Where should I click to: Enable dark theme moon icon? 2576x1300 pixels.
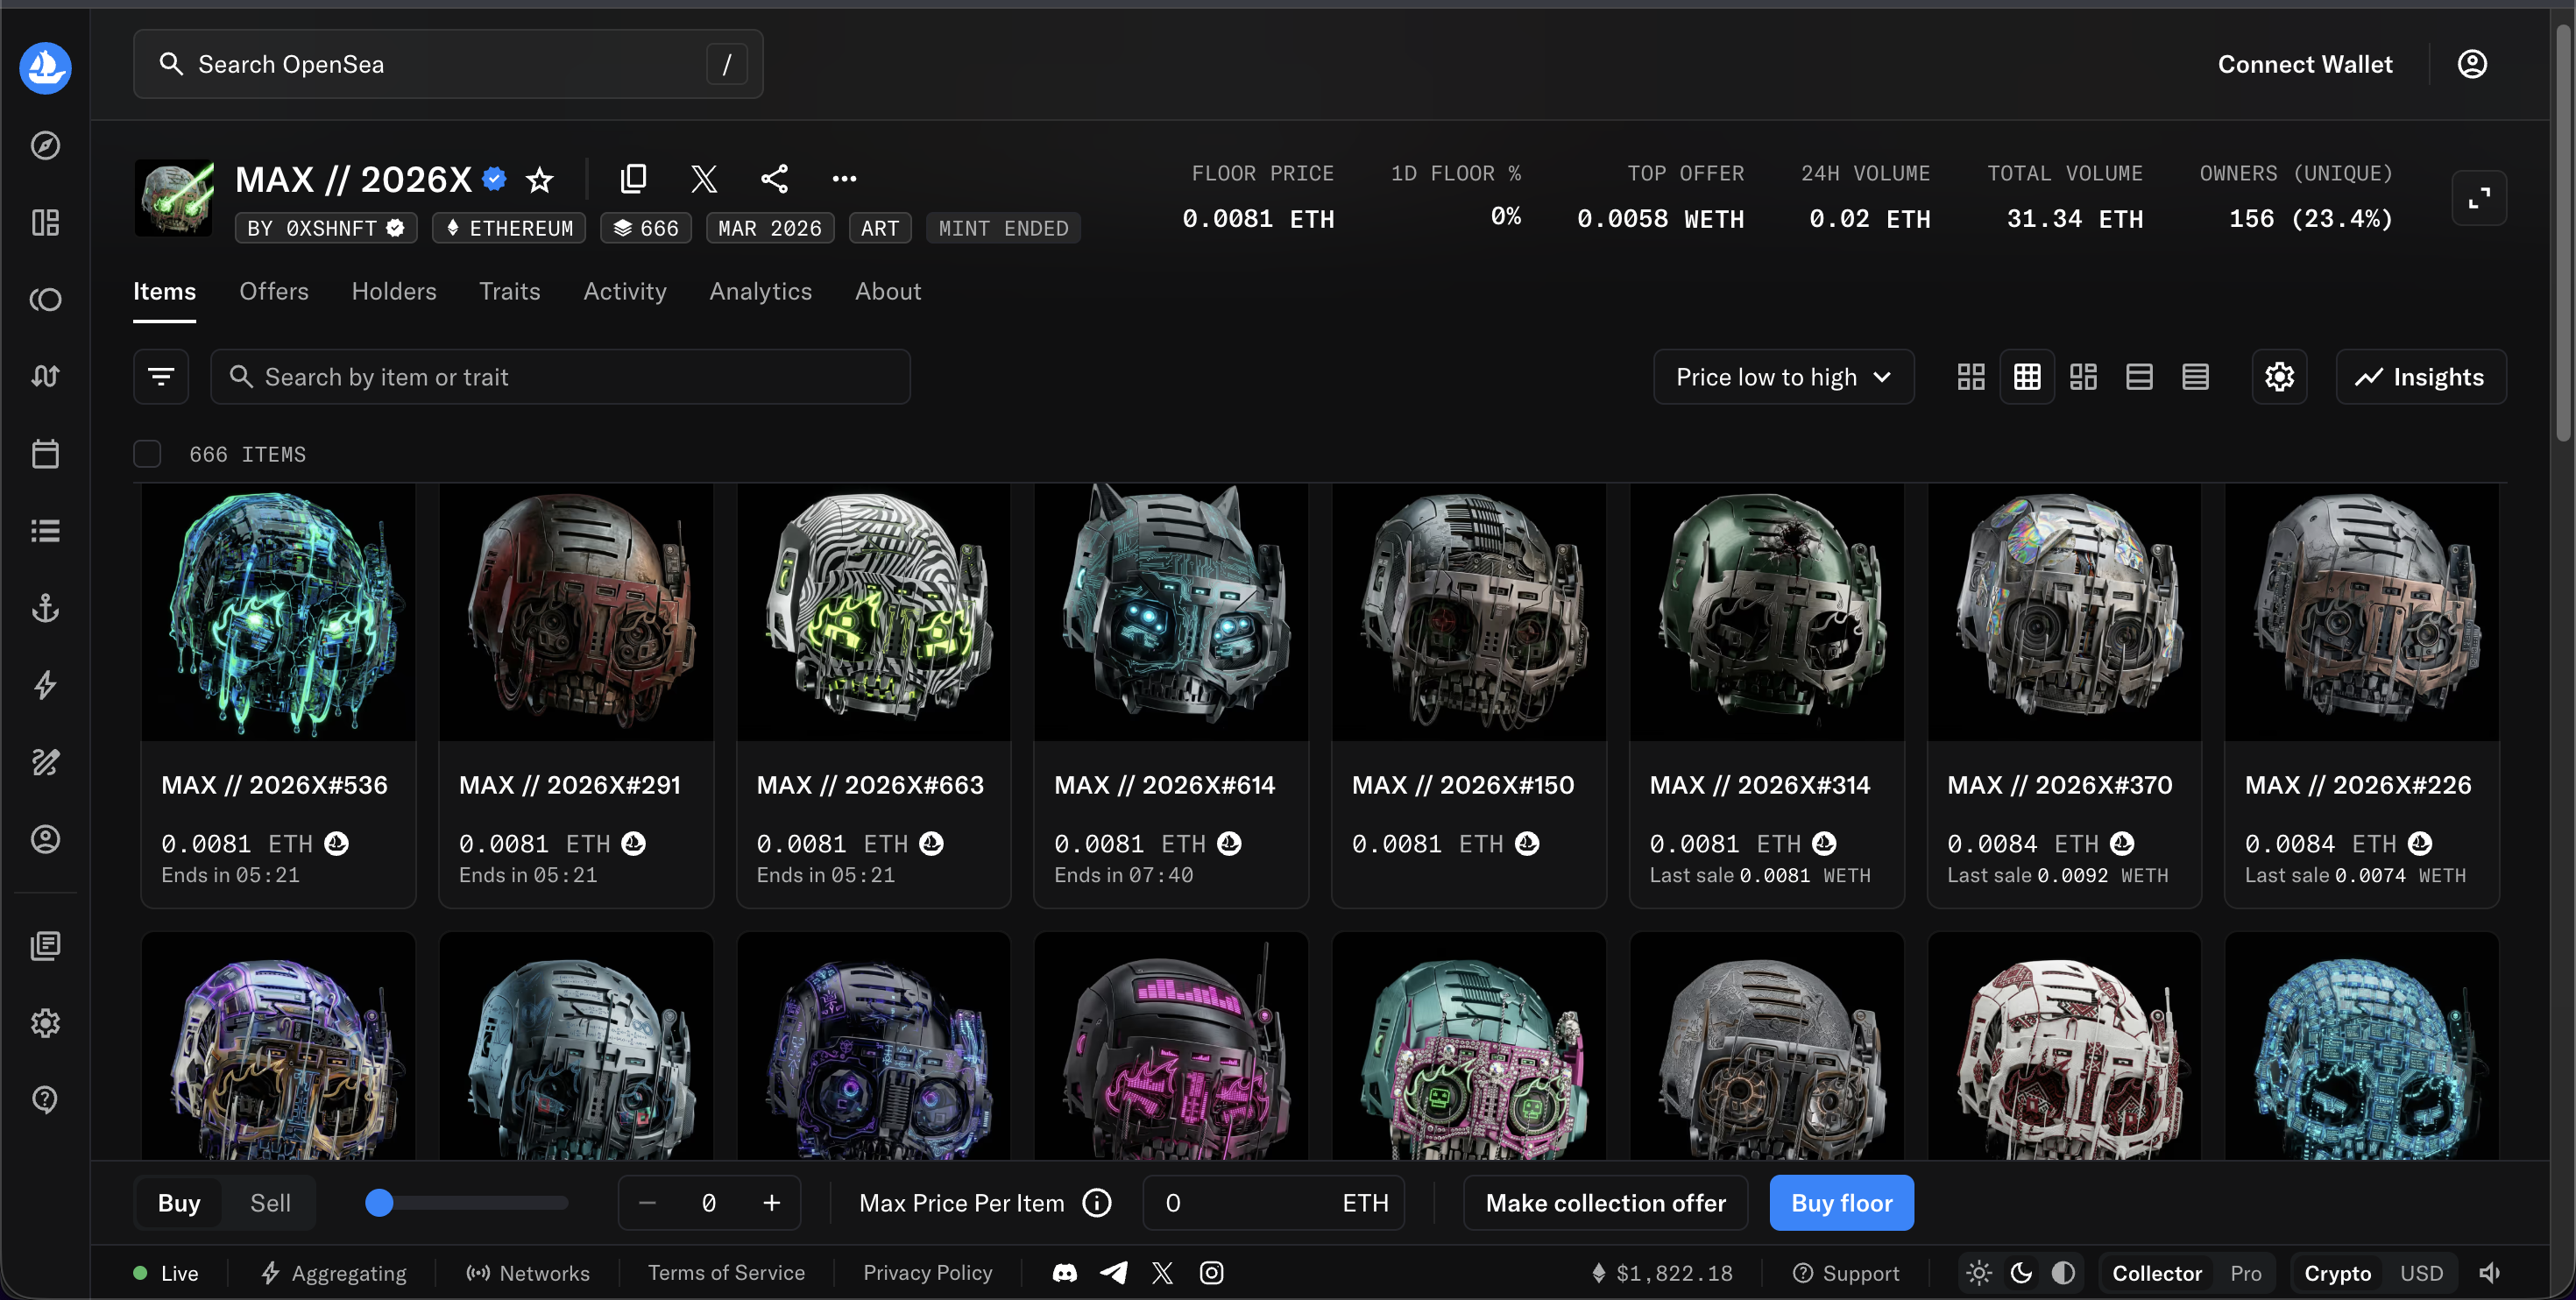coord(2021,1273)
